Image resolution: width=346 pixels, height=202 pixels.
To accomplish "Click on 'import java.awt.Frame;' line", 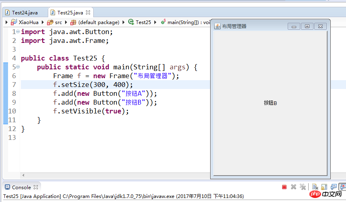I will pyautogui.click(x=65, y=41).
